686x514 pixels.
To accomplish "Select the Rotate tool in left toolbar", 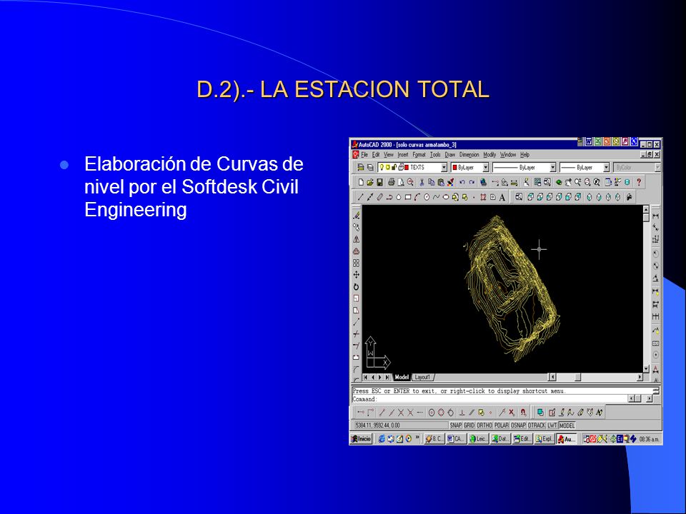I will tap(356, 287).
